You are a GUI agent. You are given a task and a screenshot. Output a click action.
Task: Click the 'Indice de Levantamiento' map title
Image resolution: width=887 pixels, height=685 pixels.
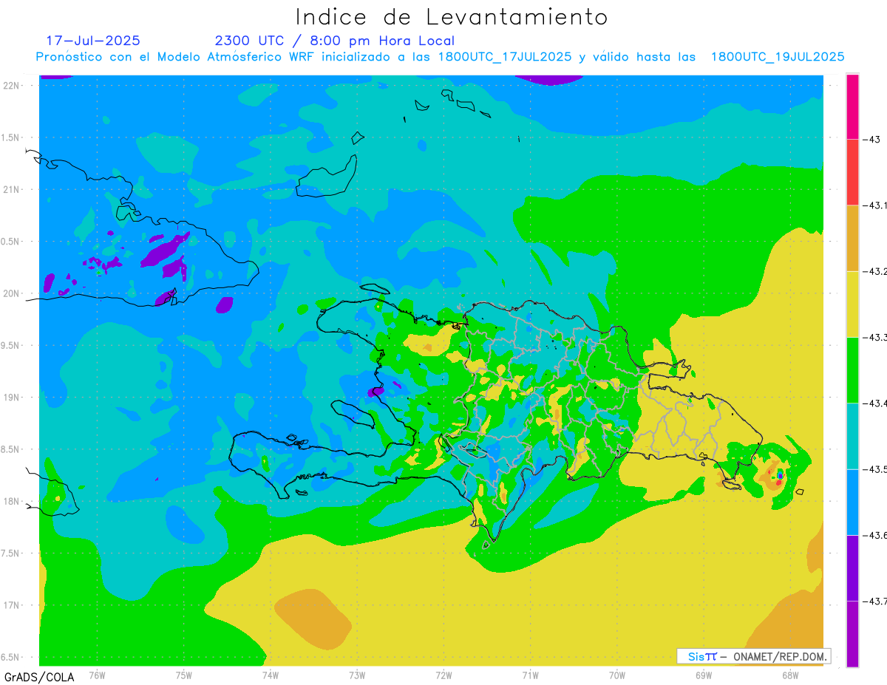coord(452,16)
